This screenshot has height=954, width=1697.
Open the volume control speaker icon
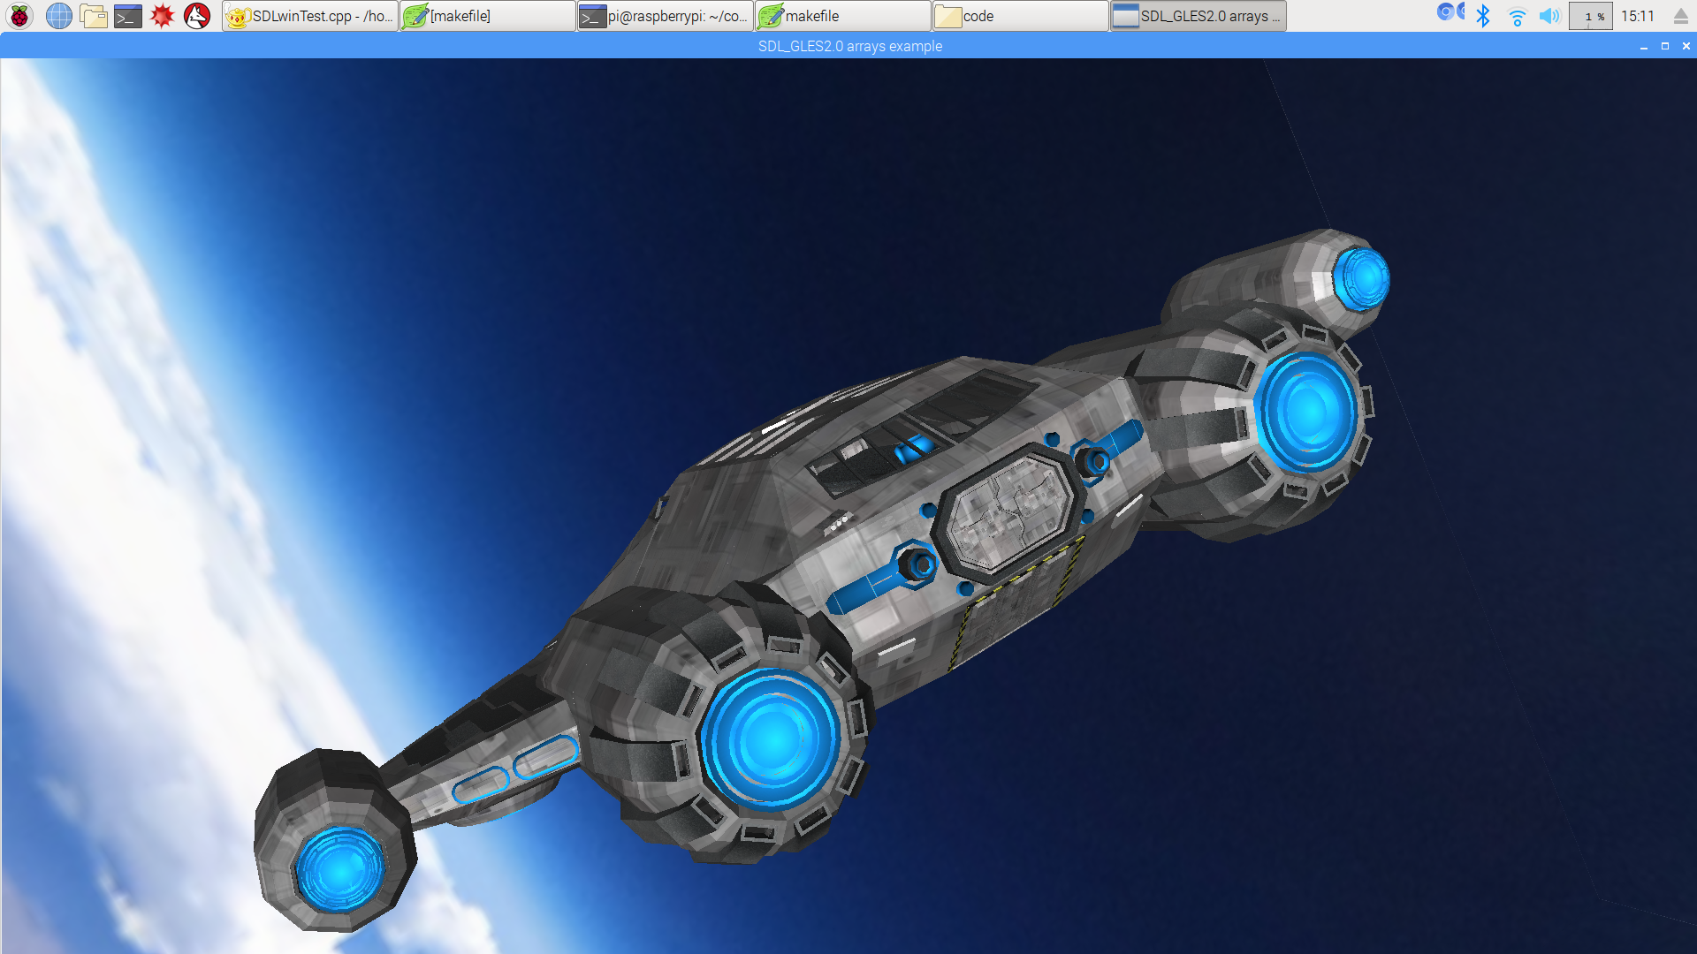(1549, 16)
